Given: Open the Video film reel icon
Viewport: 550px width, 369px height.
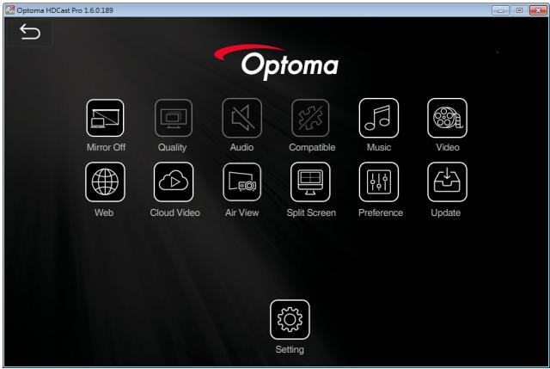Looking at the screenshot, I should (x=447, y=118).
